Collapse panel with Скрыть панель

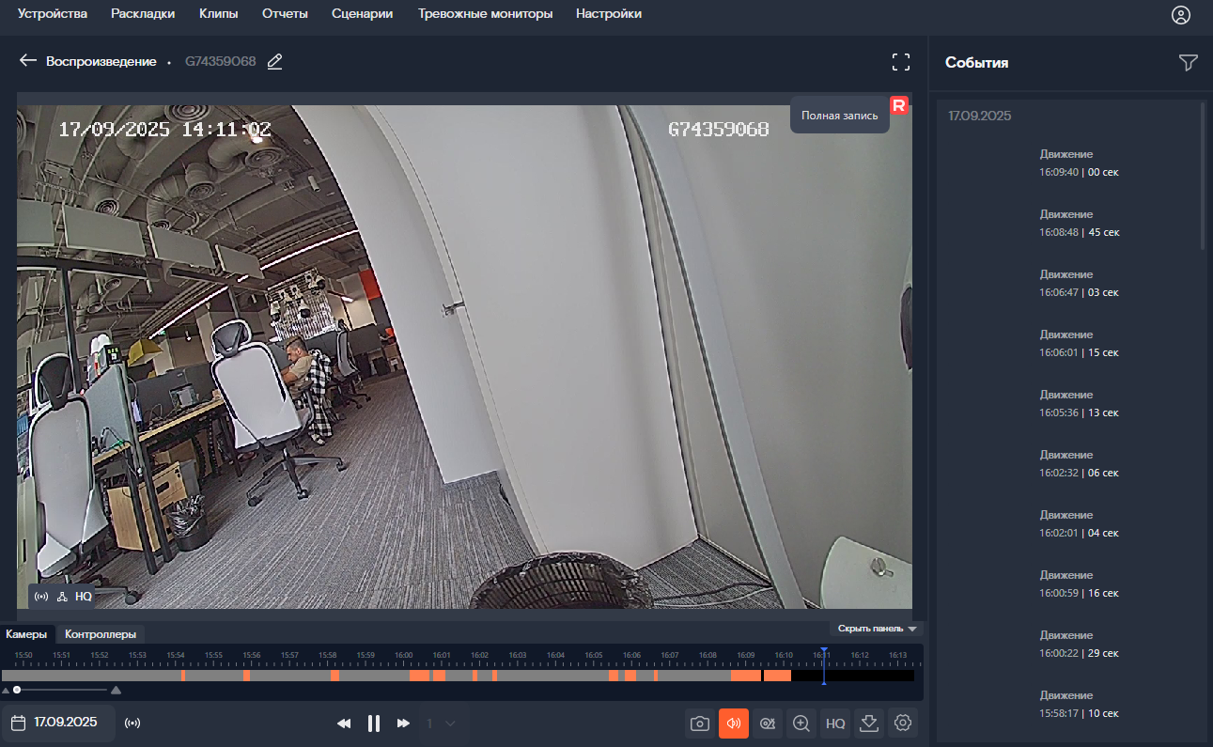[876, 629]
